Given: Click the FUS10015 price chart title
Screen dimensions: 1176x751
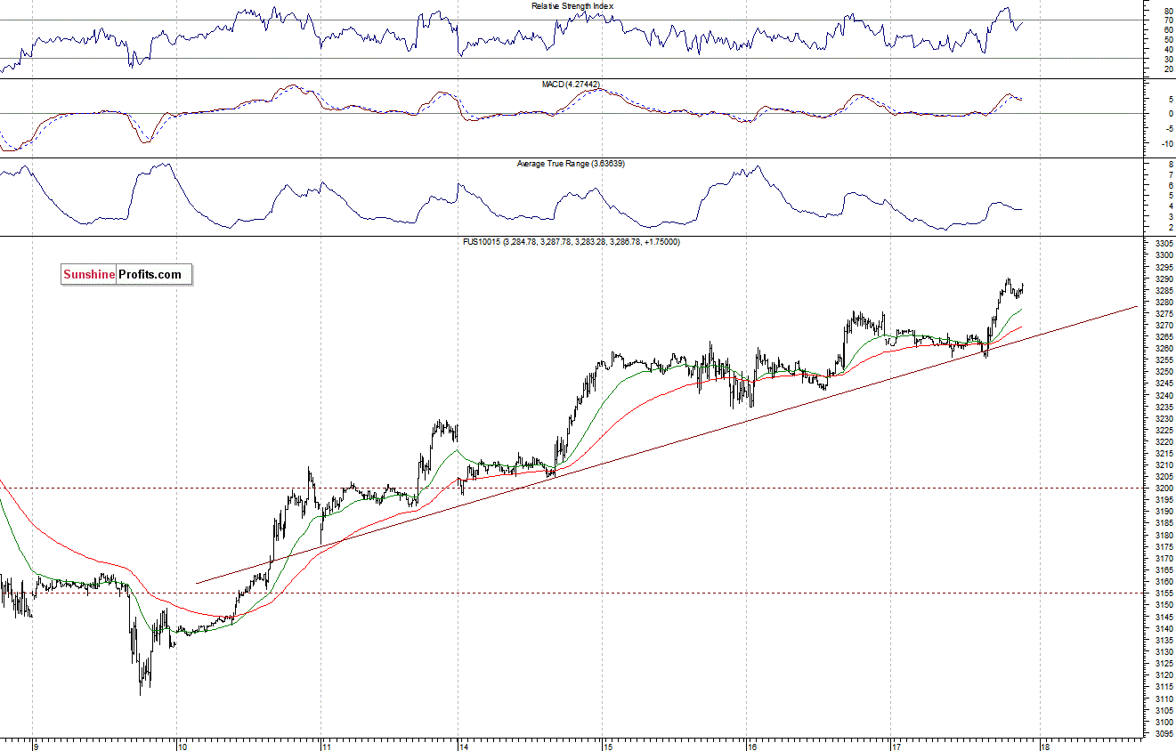Looking at the screenshot, I should click(571, 242).
